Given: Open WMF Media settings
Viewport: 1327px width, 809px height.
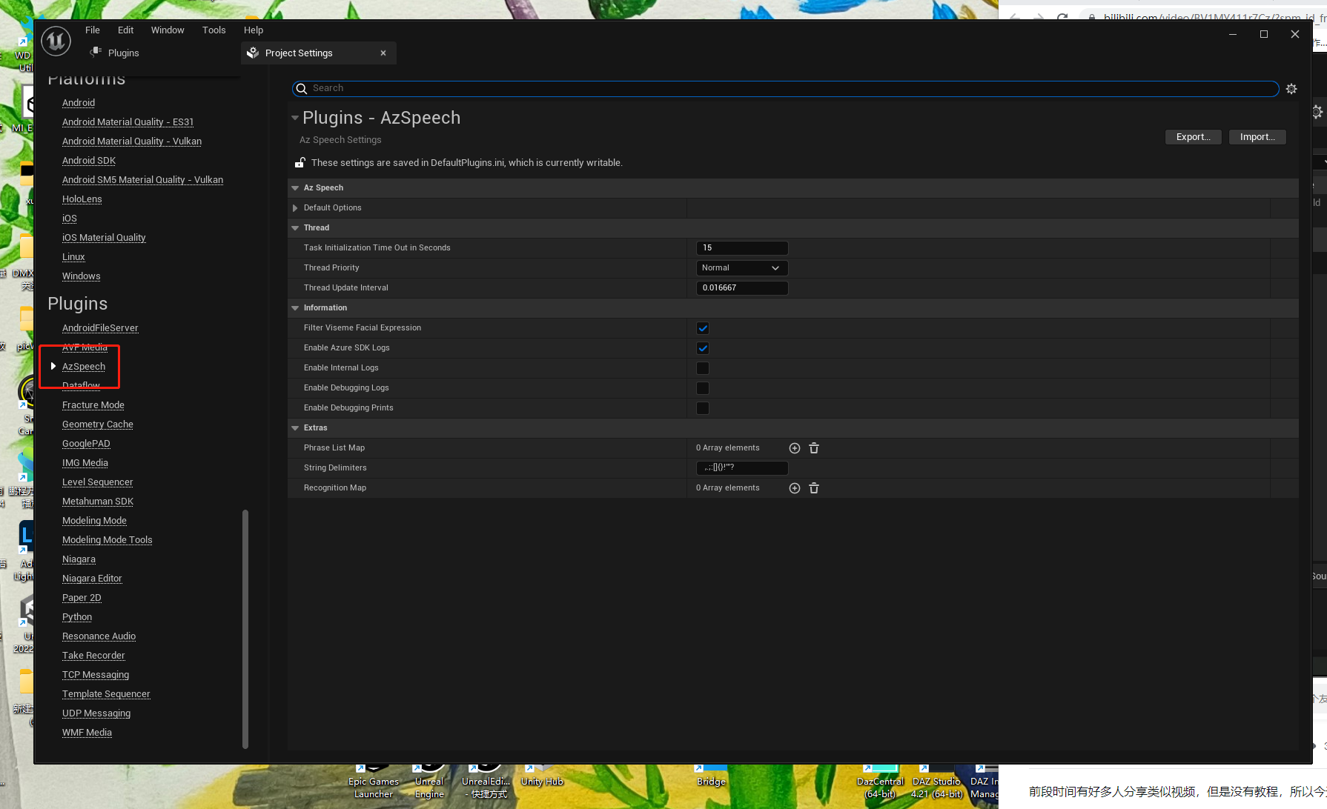Looking at the screenshot, I should (87, 733).
